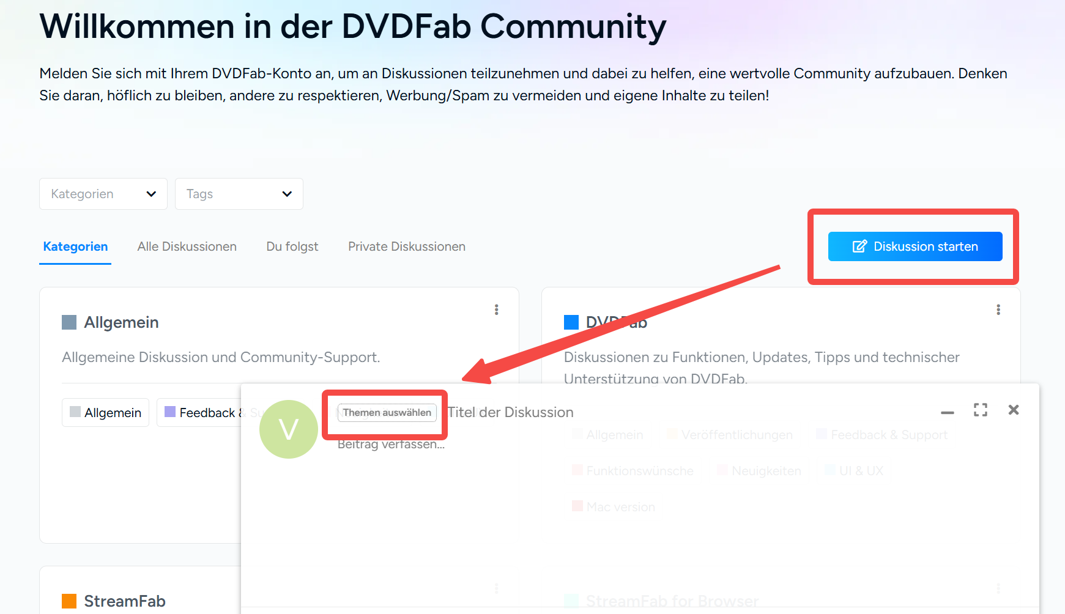Click into Beitrag verfassen text area
Viewport: 1065px width, 614px height.
[391, 445]
